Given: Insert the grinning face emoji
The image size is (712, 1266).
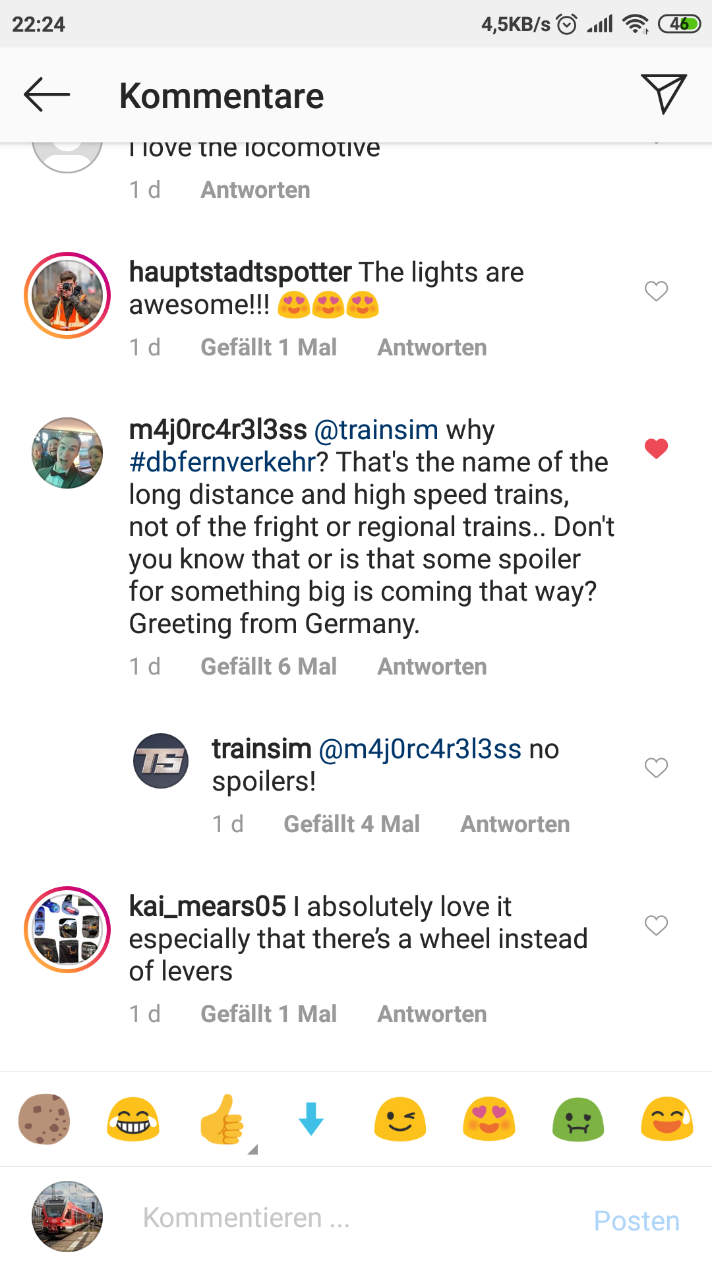Looking at the screenshot, I should point(133,1119).
